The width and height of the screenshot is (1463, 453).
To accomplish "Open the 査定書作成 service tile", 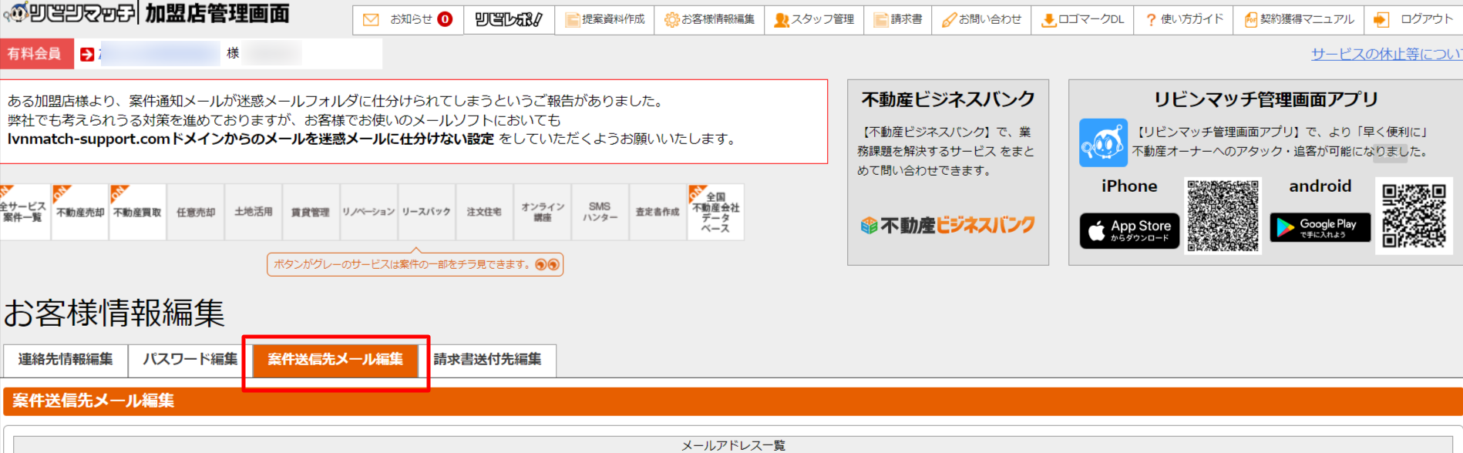I will click(x=658, y=212).
